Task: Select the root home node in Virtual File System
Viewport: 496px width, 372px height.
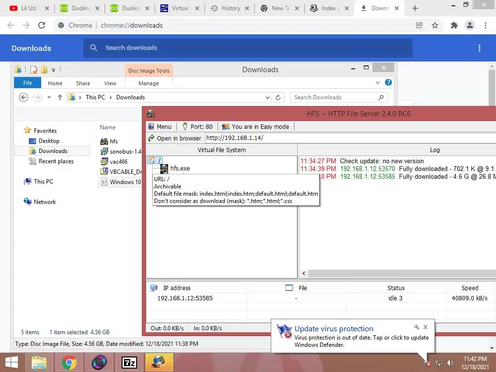Action: (x=155, y=160)
